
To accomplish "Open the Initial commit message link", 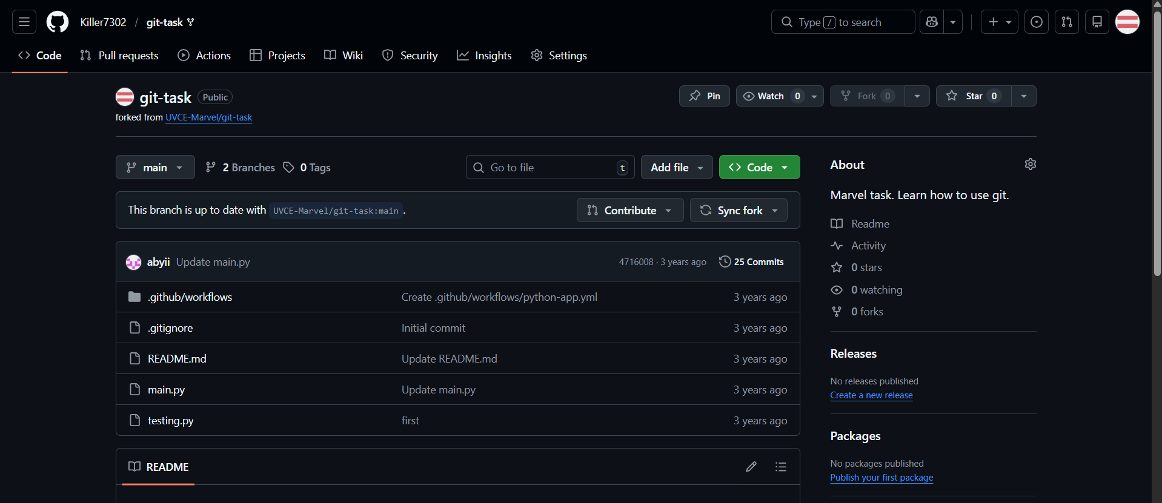I will tap(433, 327).
